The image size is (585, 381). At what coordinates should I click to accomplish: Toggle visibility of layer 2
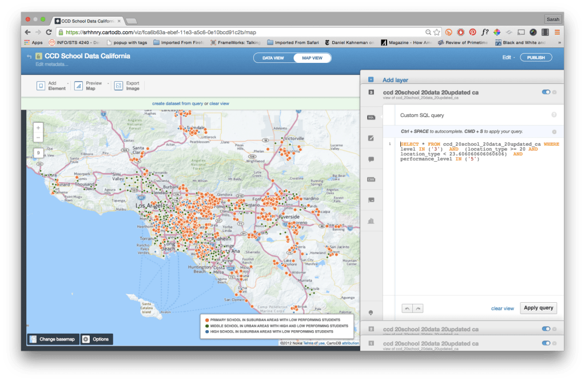[x=546, y=329]
